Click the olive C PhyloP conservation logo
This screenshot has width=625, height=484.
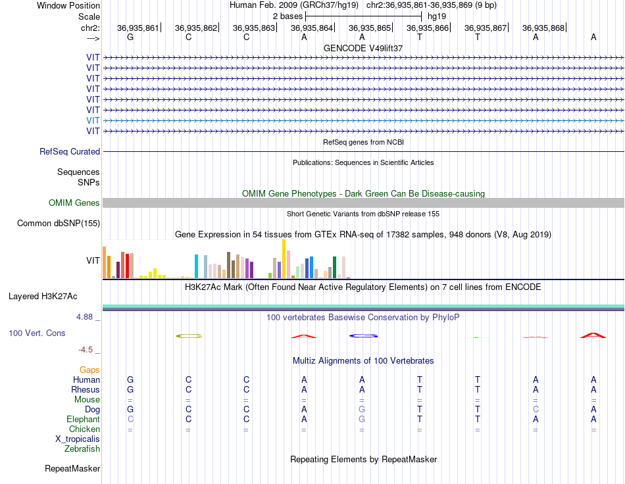point(189,336)
